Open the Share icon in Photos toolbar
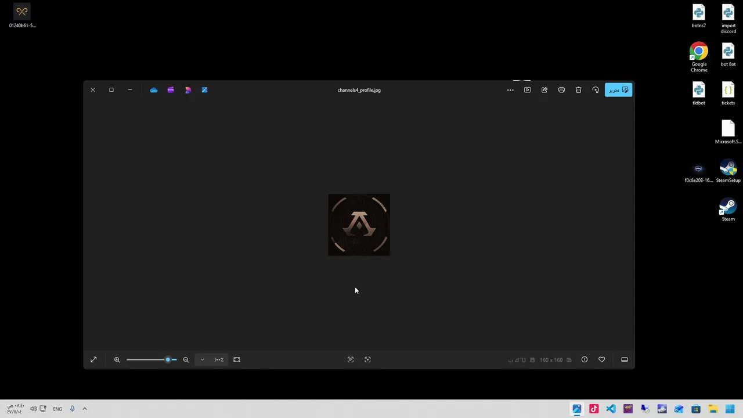This screenshot has width=743, height=418. 544,90
